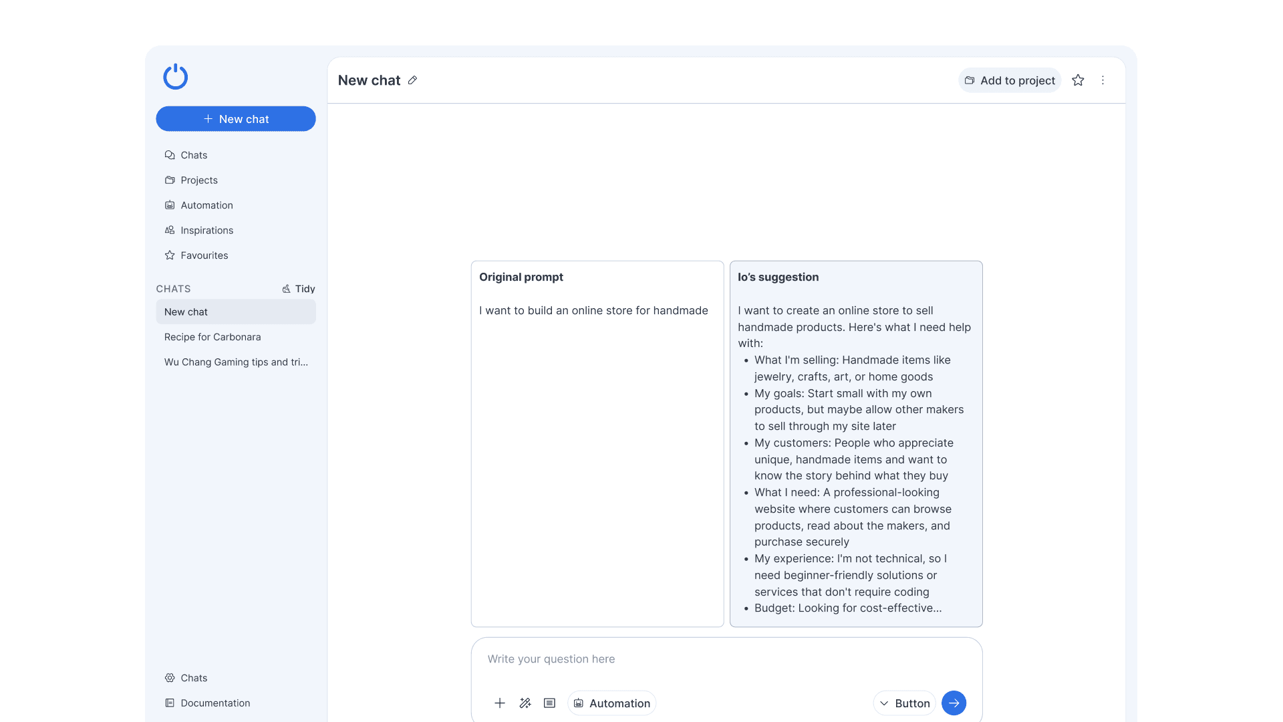The width and height of the screenshot is (1283, 722).
Task: Click the pencil icon to rename chat
Action: click(x=412, y=80)
